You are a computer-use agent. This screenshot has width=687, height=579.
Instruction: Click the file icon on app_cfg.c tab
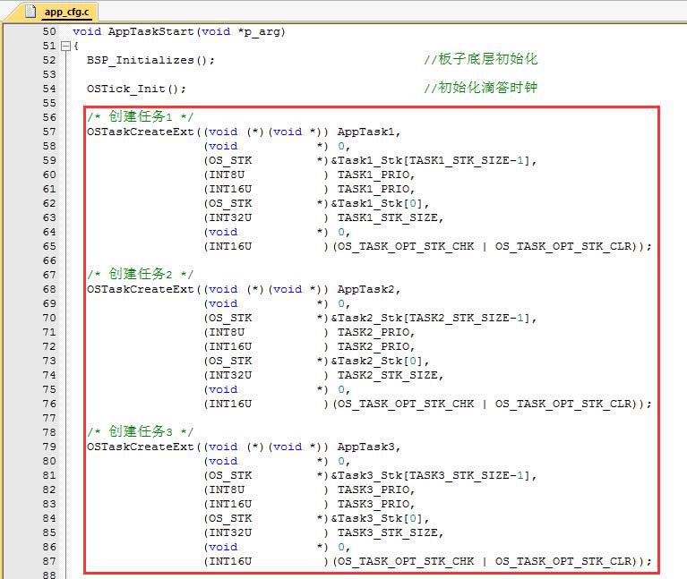pos(30,11)
